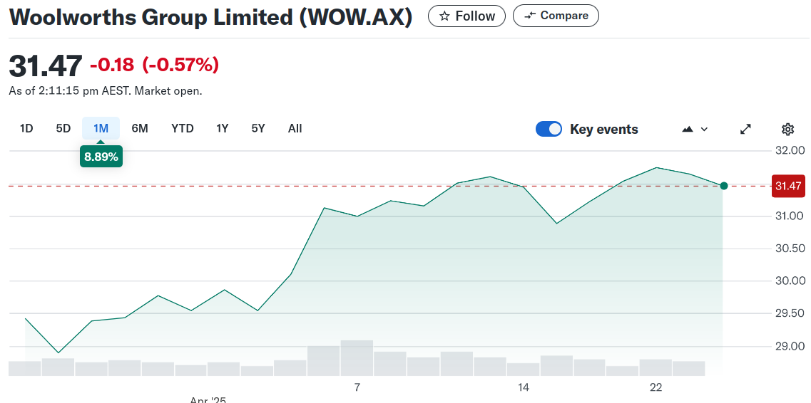Select the 1M time range
This screenshot has height=403, width=811.
101,129
